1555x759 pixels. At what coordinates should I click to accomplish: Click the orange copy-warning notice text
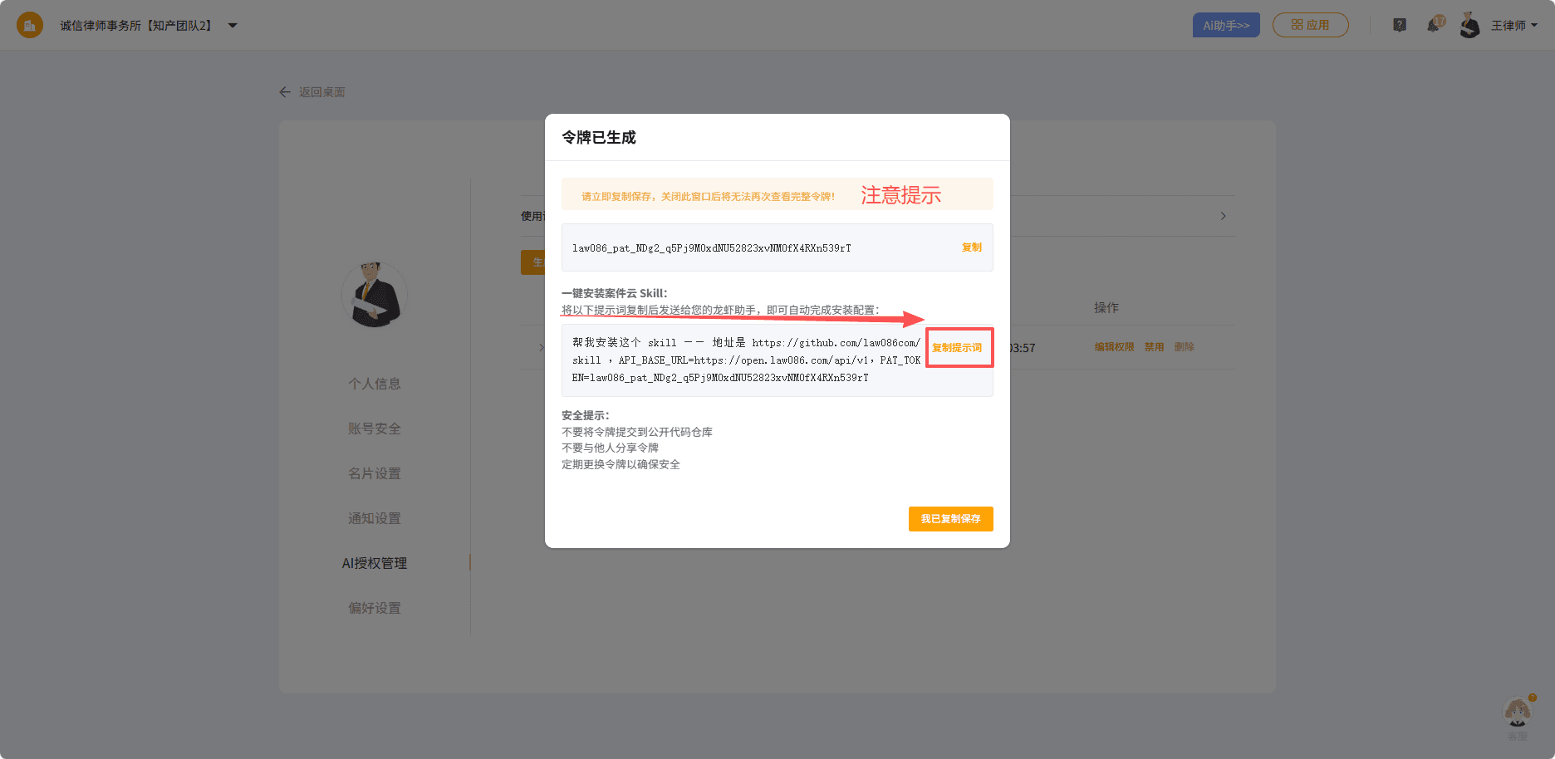(708, 197)
